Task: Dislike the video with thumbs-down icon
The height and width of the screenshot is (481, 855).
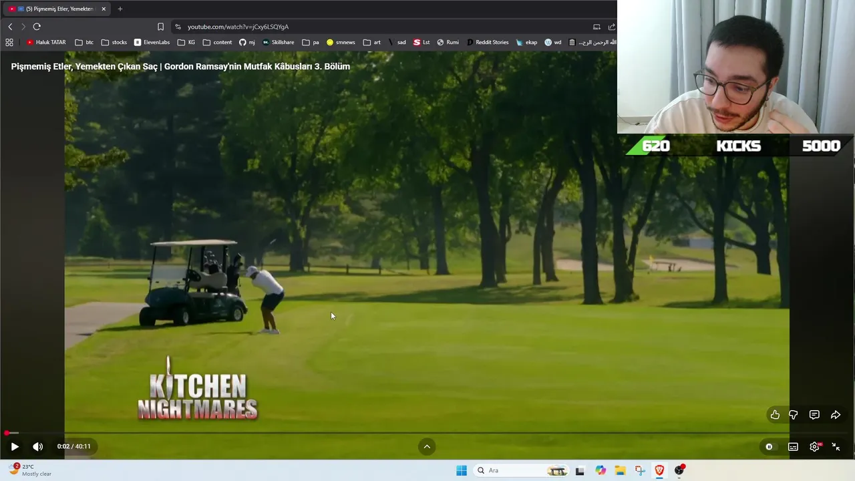Action: click(x=793, y=415)
